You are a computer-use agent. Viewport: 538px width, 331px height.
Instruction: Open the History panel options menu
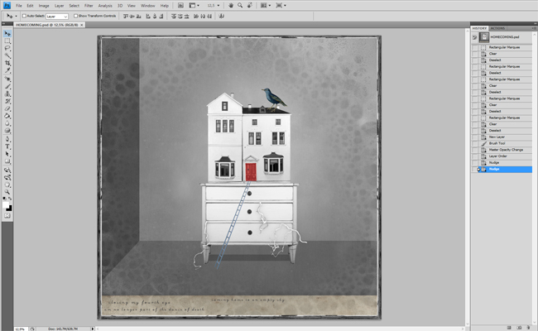pyautogui.click(x=532, y=28)
